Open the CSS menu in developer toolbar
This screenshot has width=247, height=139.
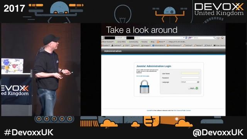click(x=126, y=46)
